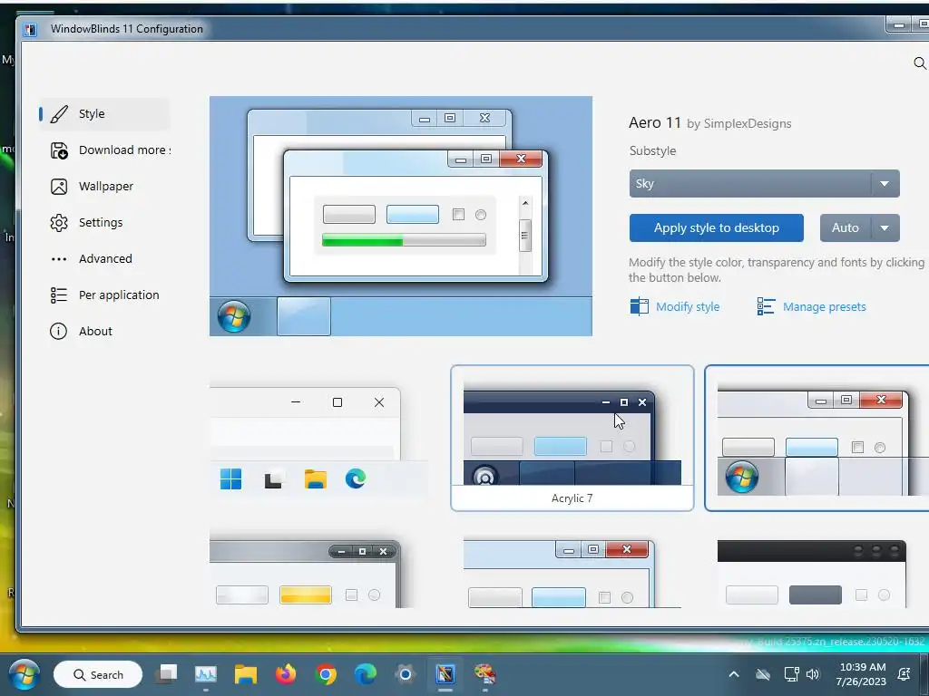
Task: Open the Download more styles section
Action: click(x=105, y=150)
